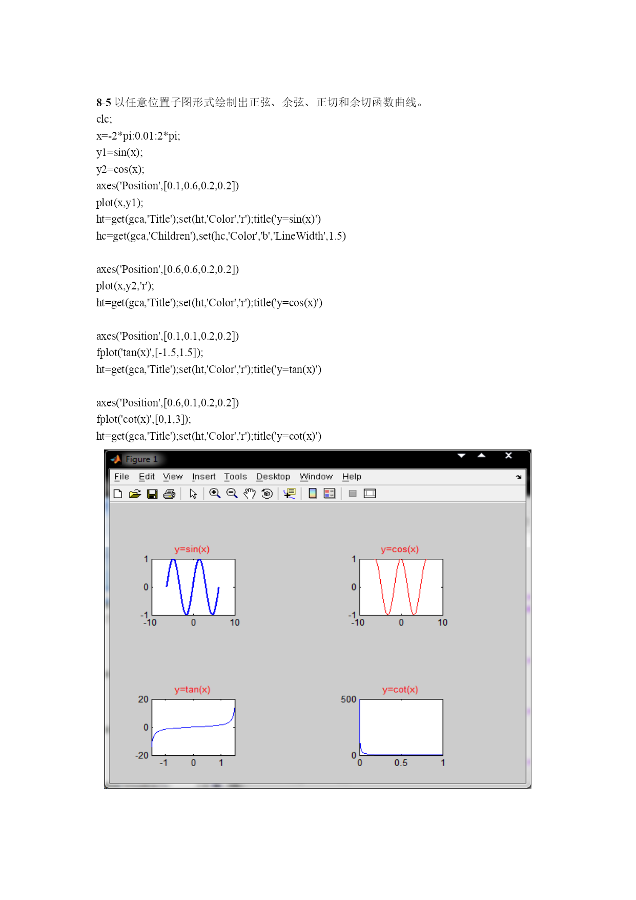
Task: Save the figure using the floppy disk icon
Action: [152, 494]
